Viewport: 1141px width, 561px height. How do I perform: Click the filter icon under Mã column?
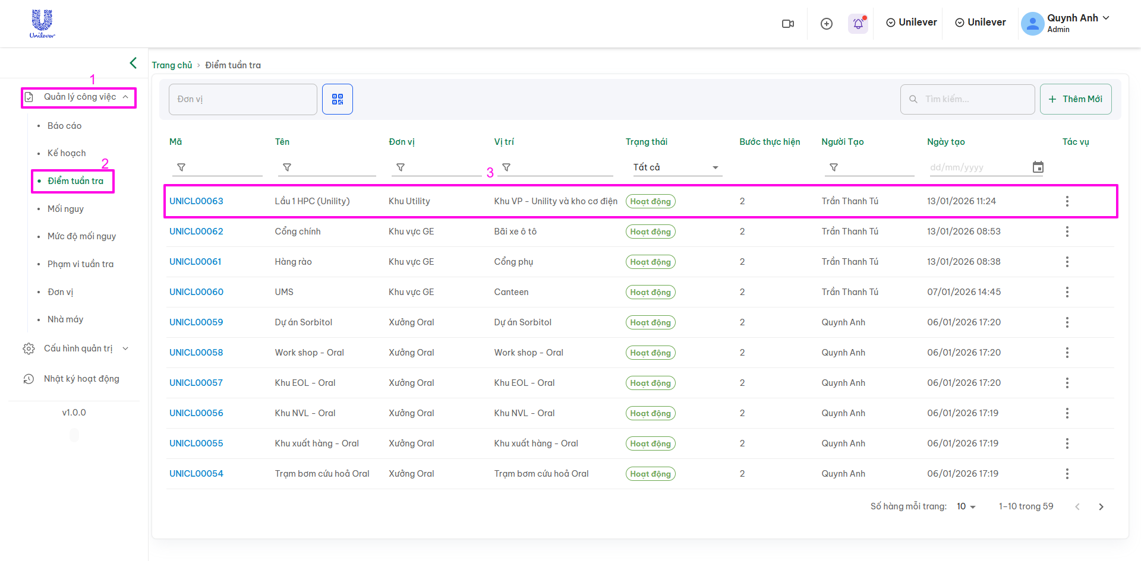click(181, 167)
